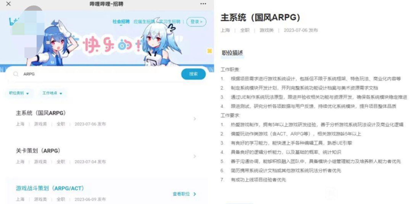Switch to the 实习生招聘 tab

tap(170, 22)
